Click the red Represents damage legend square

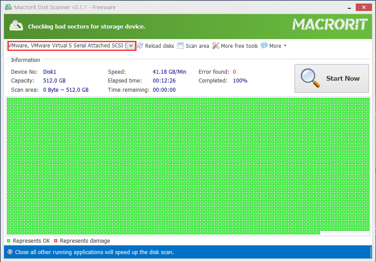point(55,241)
